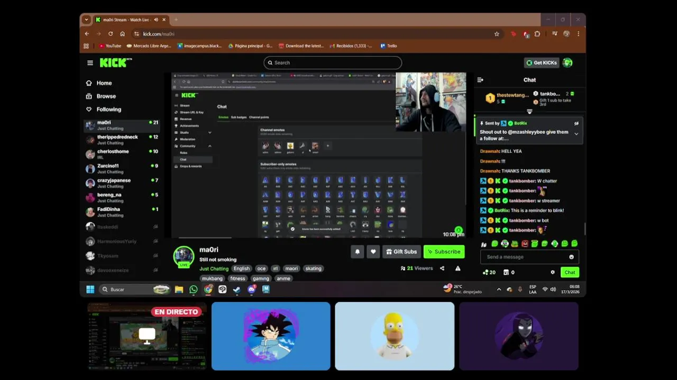Open the Trello bookmark
Image resolution: width=677 pixels, height=380 pixels.
pyautogui.click(x=388, y=46)
